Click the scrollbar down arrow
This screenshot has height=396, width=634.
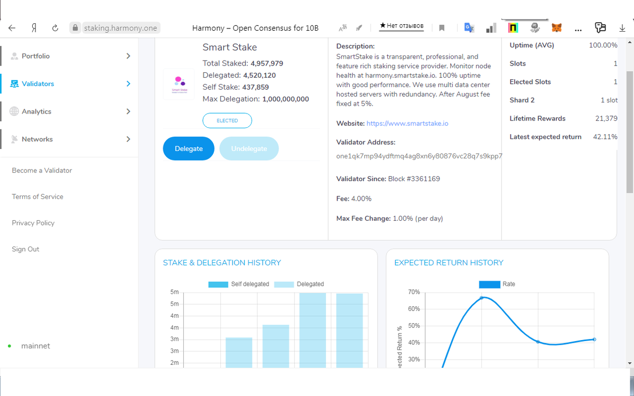629,363
